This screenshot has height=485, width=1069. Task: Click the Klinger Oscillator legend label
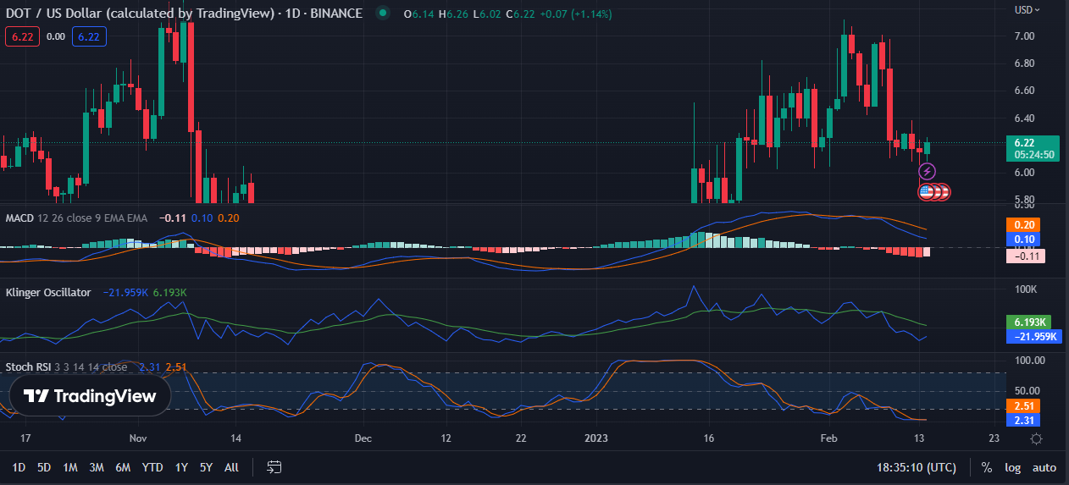click(48, 292)
